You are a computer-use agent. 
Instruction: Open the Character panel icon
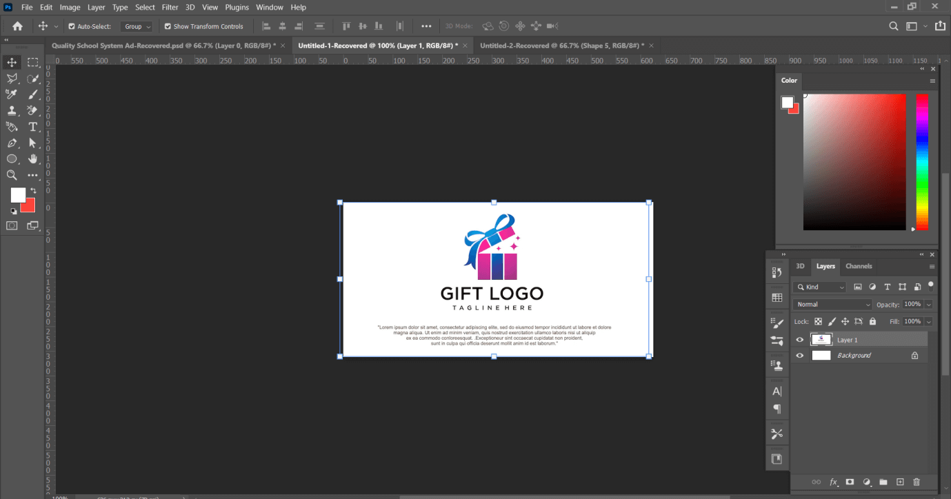(x=777, y=391)
